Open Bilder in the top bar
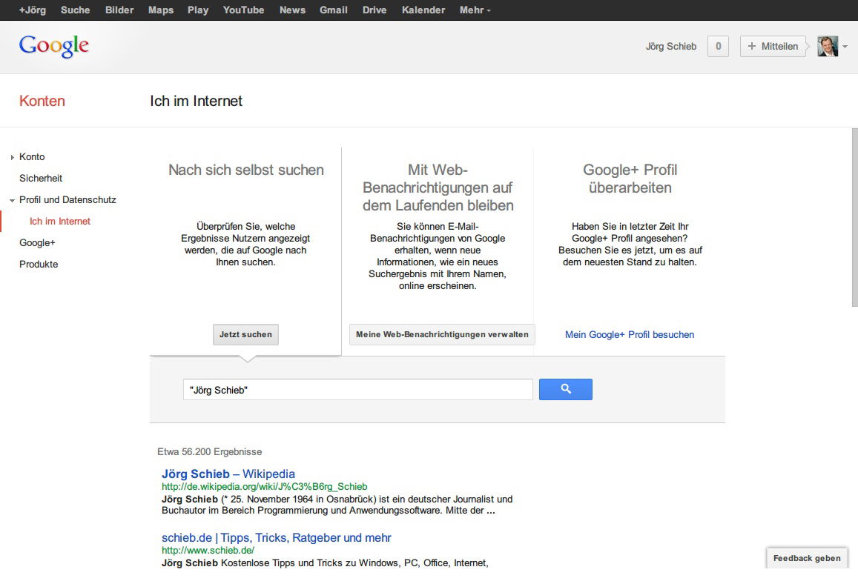The height and width of the screenshot is (584, 858). [119, 10]
